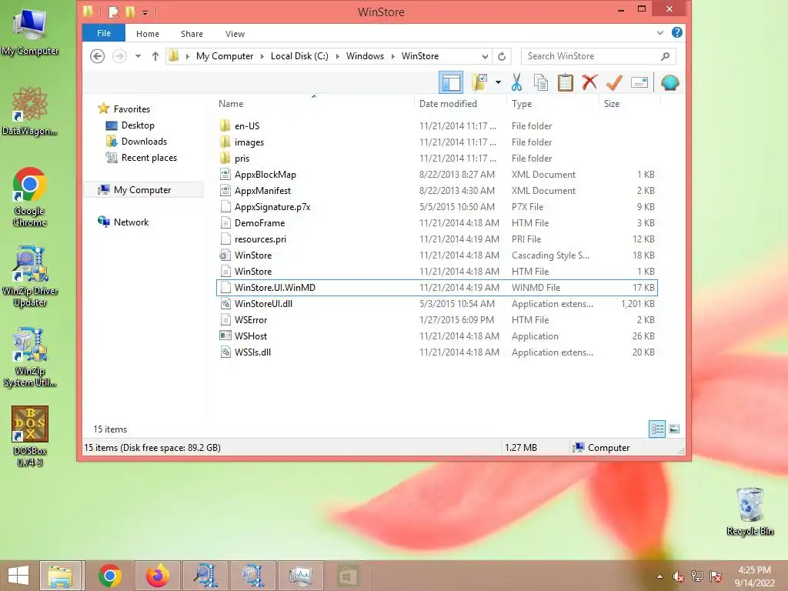The width and height of the screenshot is (788, 591).
Task: Switch to Details view button
Action: pyautogui.click(x=657, y=429)
